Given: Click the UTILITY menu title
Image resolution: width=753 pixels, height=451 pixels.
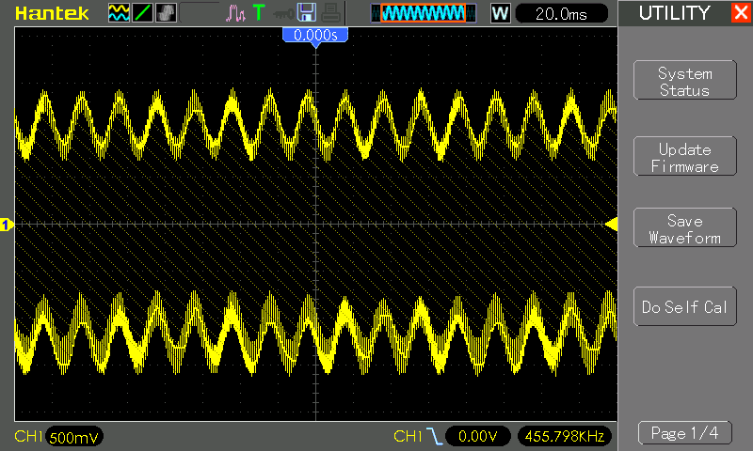Looking at the screenshot, I should click(x=674, y=13).
